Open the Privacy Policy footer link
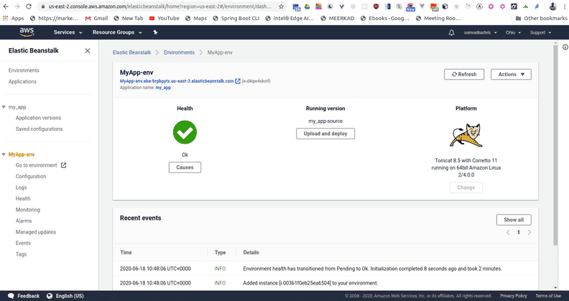 [x=514, y=296]
